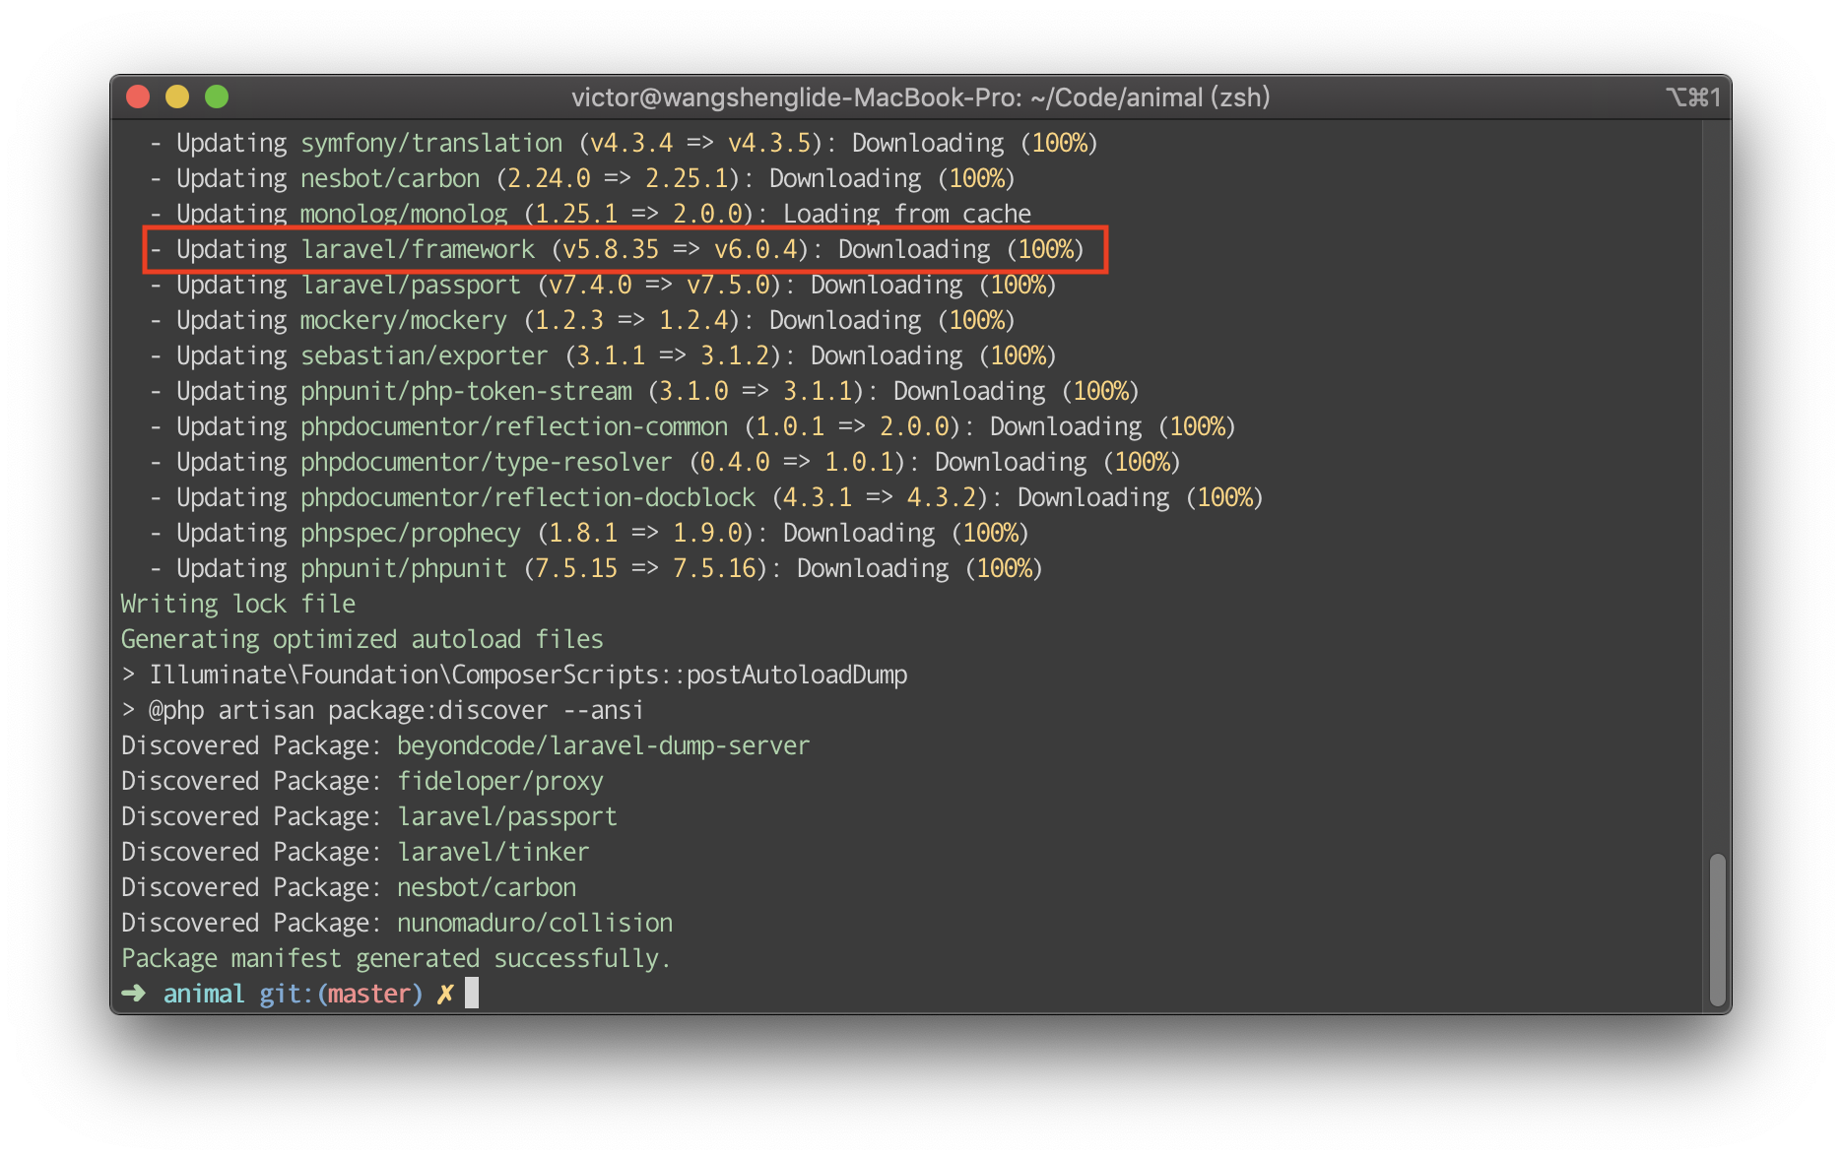Click 'phpdocumentor/reflection-common' package name
The image size is (1842, 1160).
pyautogui.click(x=514, y=426)
